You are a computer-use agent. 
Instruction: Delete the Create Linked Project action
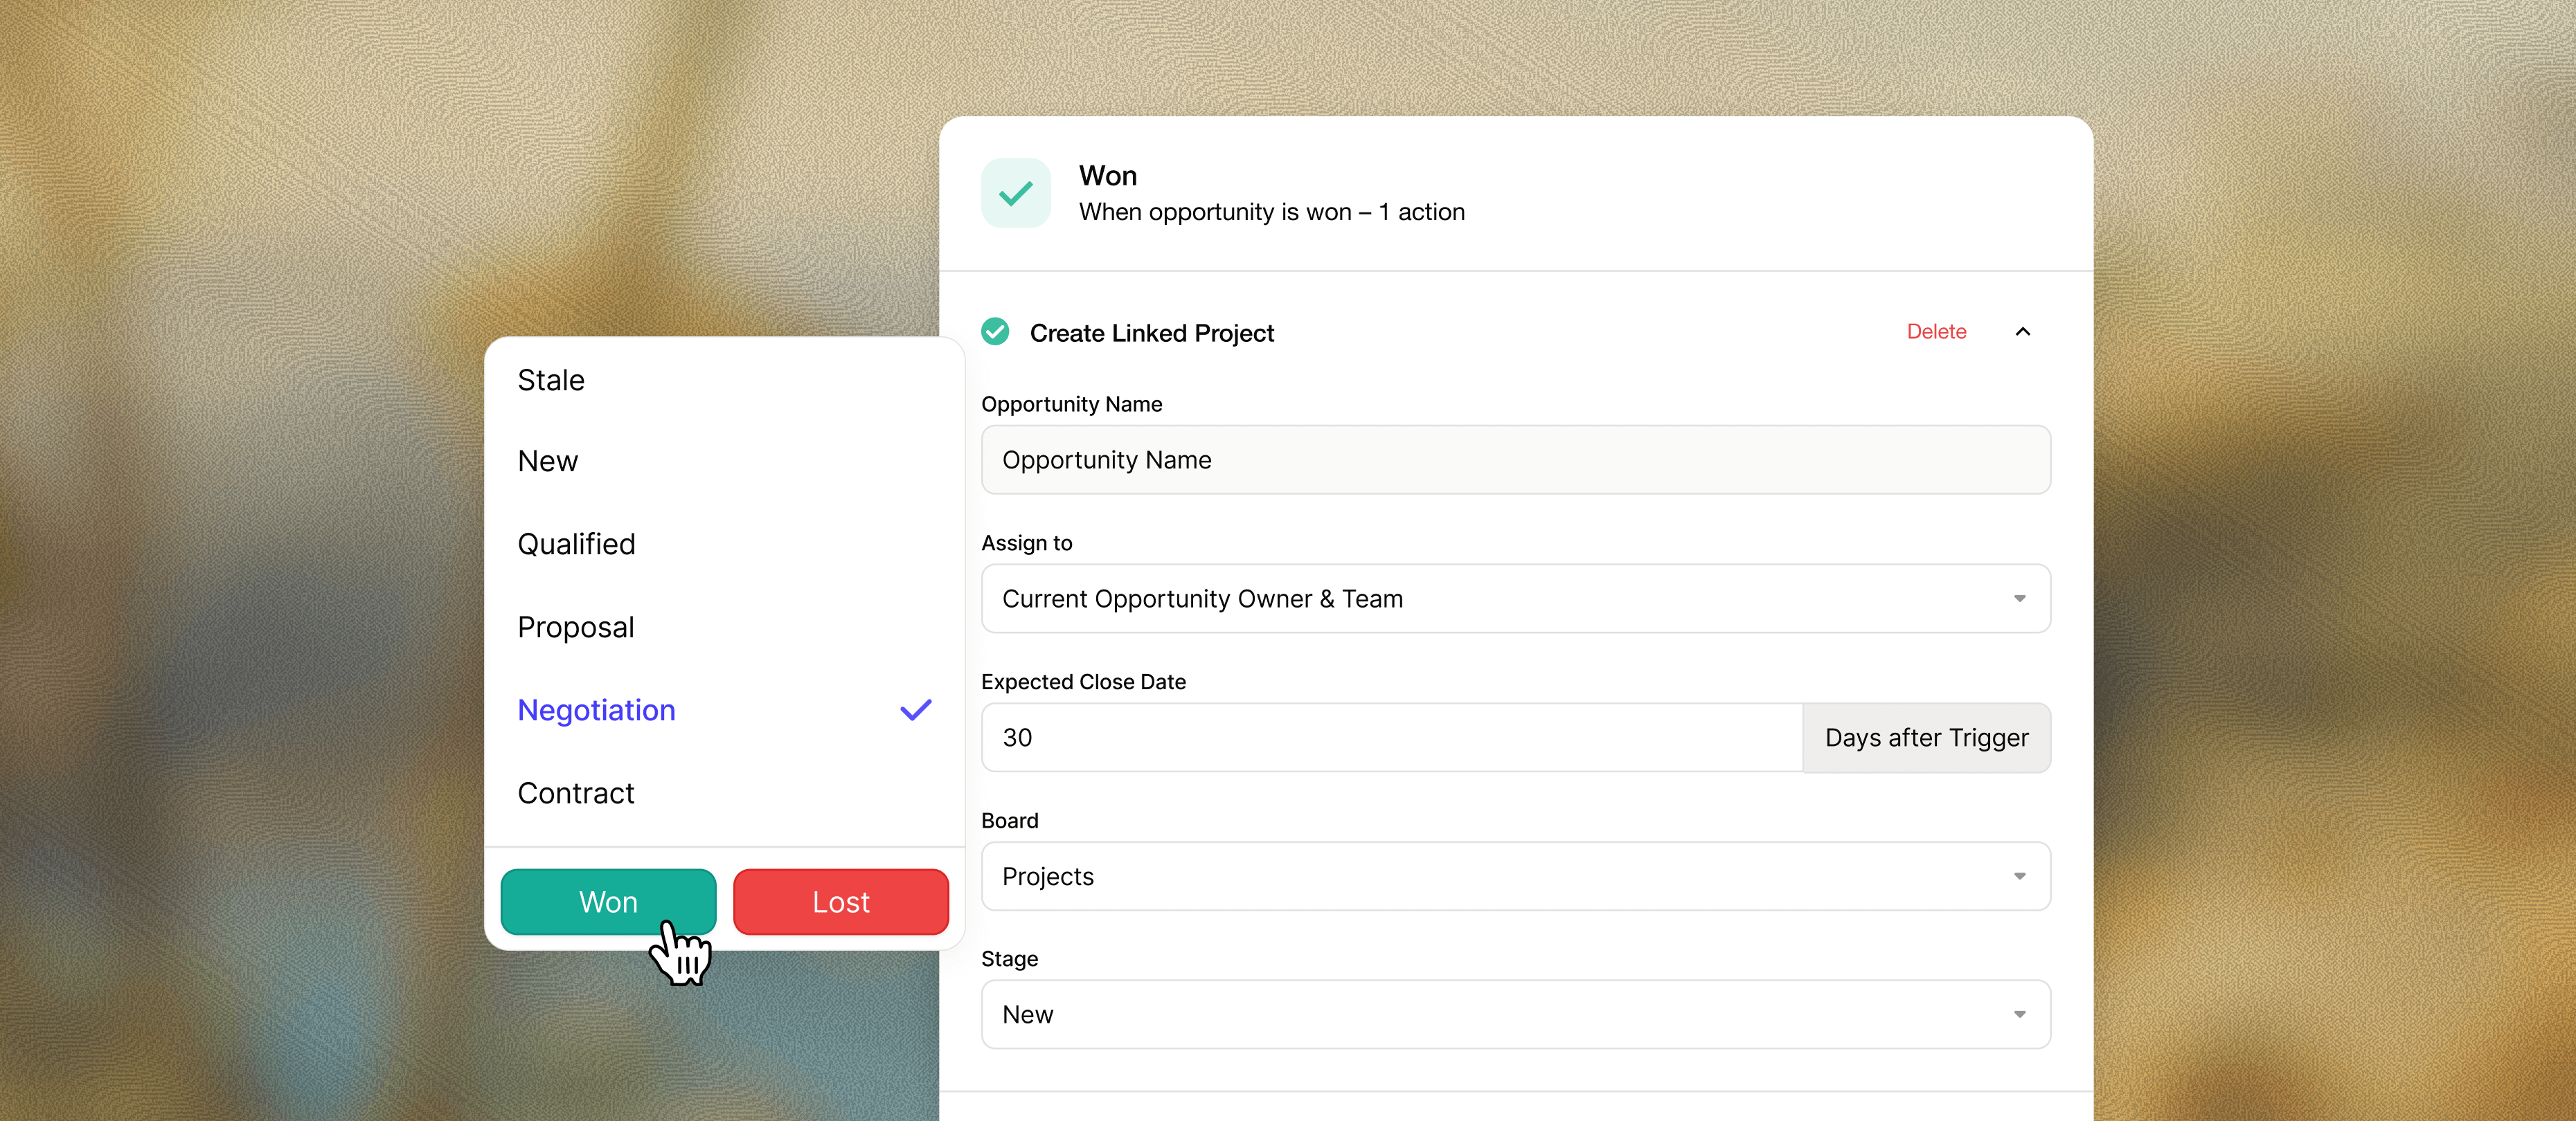pos(1936,331)
